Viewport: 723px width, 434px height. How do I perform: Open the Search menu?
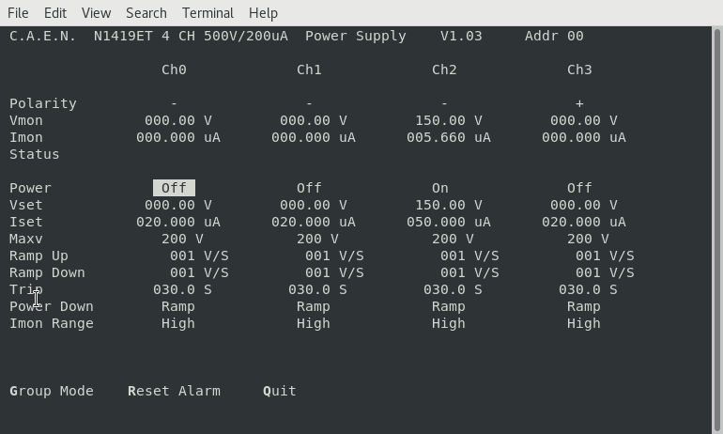pos(146,13)
